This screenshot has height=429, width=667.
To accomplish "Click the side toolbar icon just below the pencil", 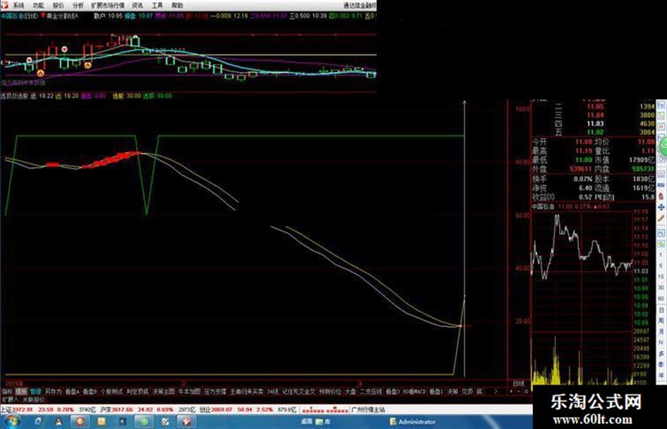I will click(x=661, y=232).
